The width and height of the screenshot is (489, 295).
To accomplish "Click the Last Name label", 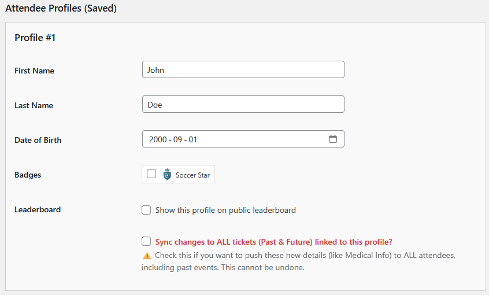I will pyautogui.click(x=34, y=105).
